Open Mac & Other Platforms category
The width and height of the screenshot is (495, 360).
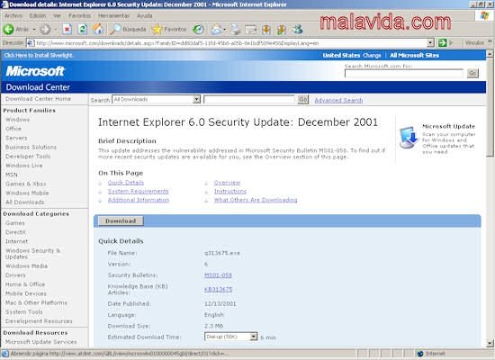point(36,302)
